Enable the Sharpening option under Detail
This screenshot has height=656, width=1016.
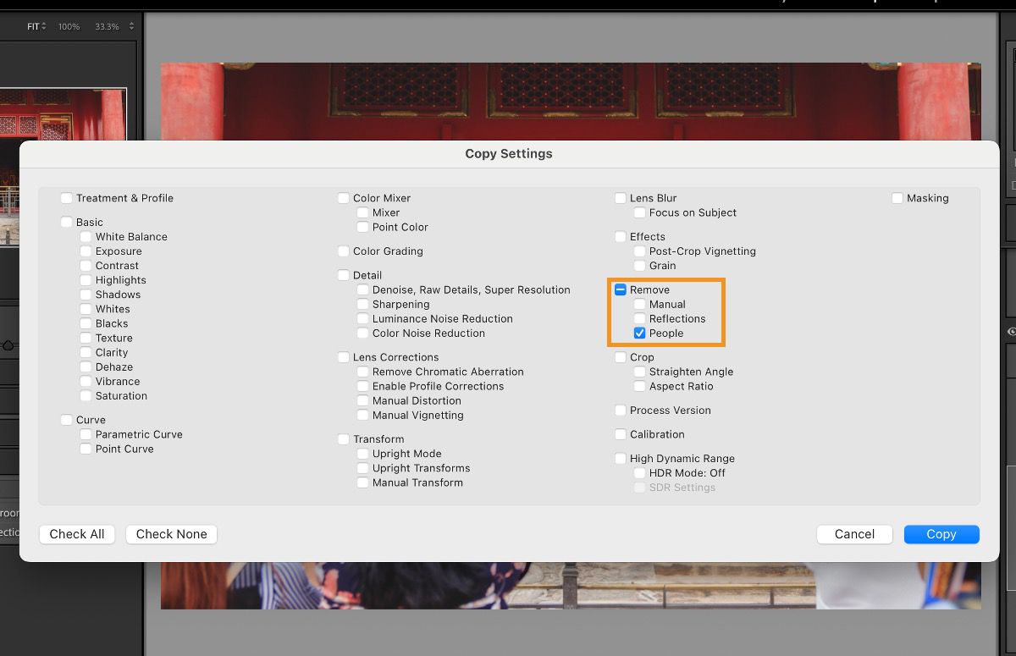363,304
